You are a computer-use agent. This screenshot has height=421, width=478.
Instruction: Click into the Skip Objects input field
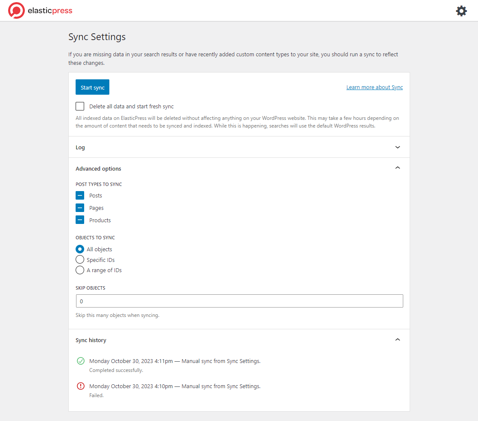click(x=239, y=301)
